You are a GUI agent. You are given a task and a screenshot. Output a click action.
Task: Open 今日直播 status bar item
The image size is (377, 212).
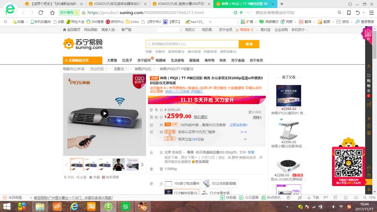click(248, 198)
